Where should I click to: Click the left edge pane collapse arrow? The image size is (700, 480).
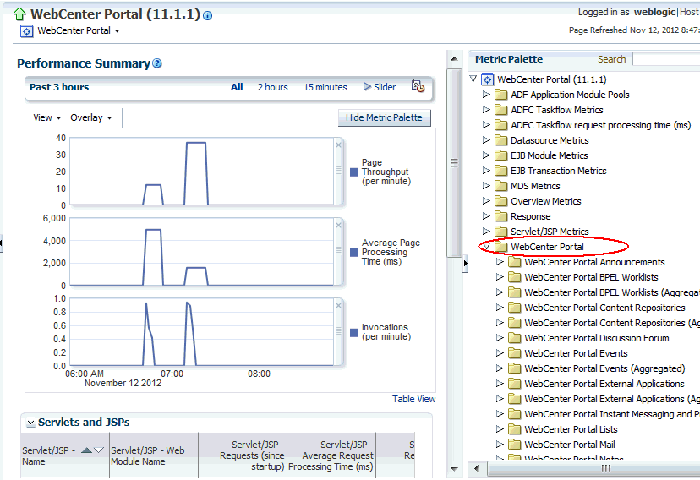(2, 243)
